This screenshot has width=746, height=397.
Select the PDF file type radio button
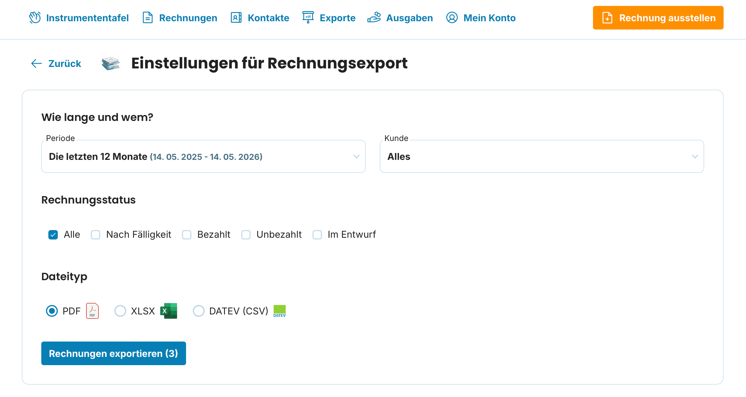click(x=52, y=311)
